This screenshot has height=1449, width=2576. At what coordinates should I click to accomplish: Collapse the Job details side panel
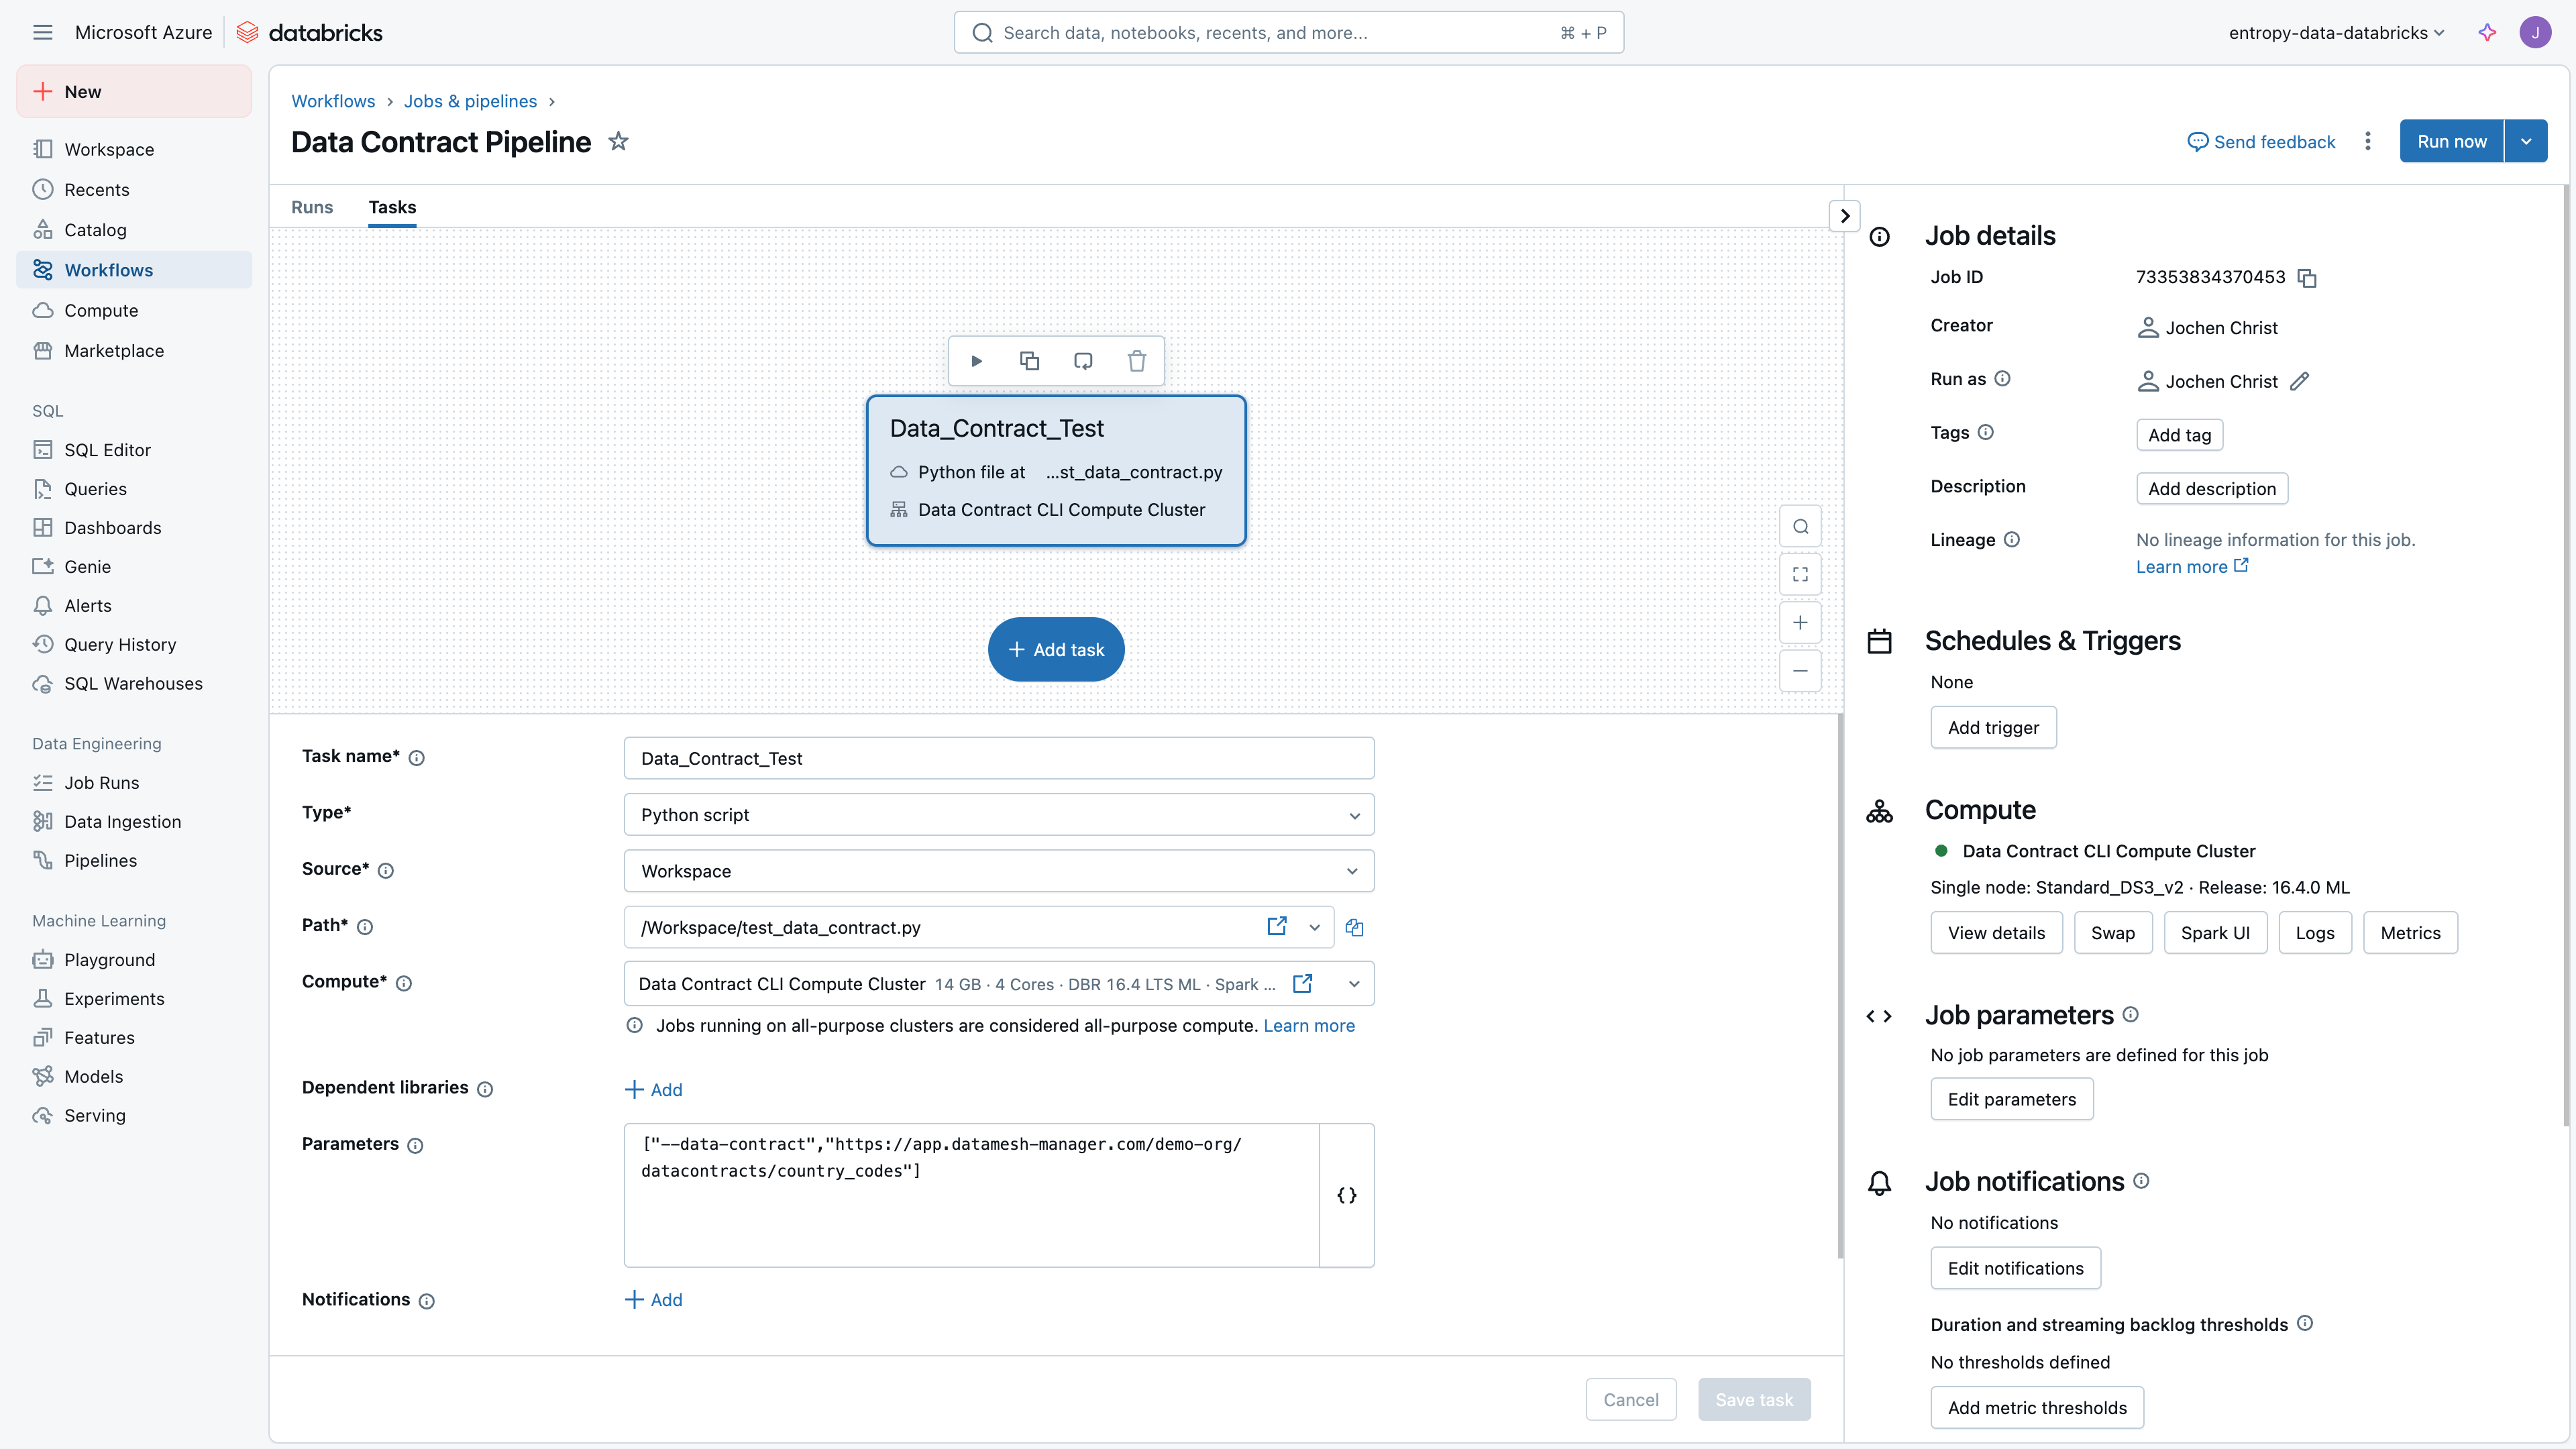[x=1844, y=216]
